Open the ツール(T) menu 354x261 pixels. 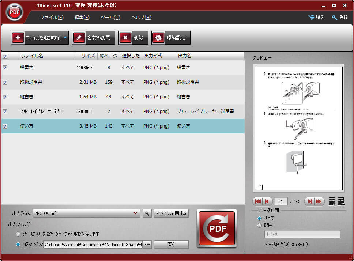click(x=110, y=18)
